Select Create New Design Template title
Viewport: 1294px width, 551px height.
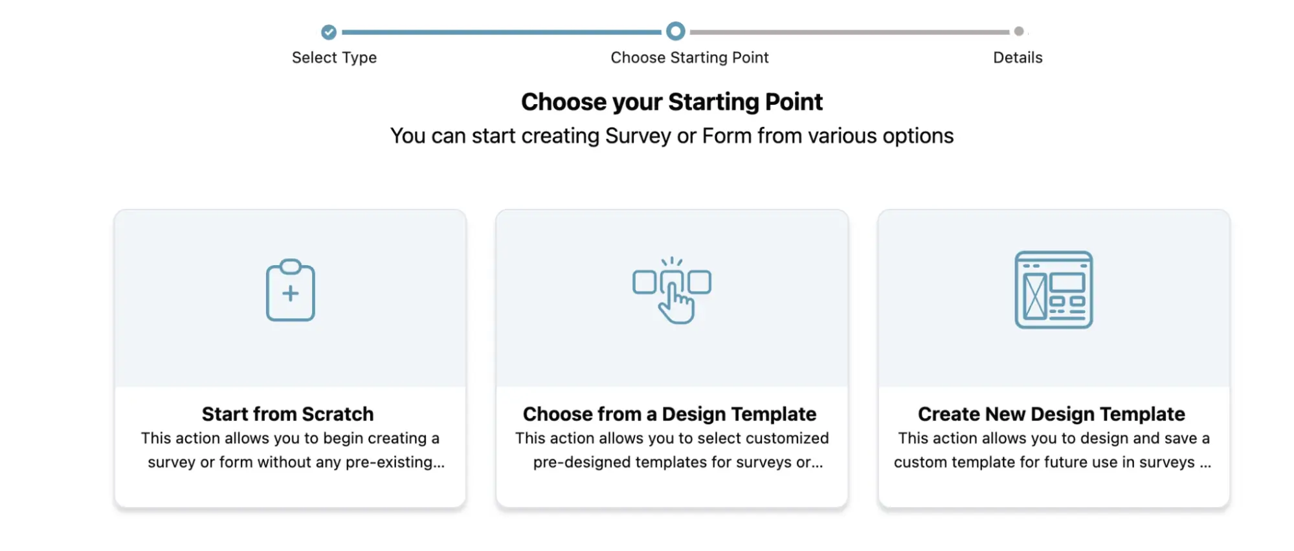pos(1051,414)
